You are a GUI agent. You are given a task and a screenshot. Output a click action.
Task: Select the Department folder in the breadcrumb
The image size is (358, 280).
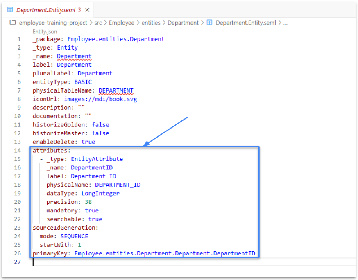pyautogui.click(x=183, y=23)
